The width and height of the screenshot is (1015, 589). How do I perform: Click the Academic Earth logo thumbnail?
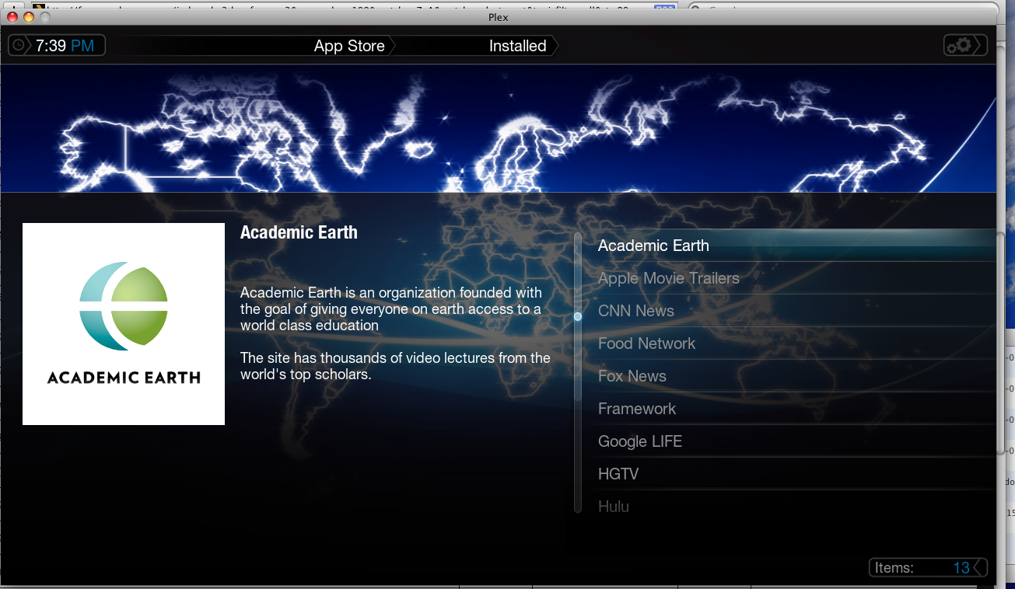(124, 324)
